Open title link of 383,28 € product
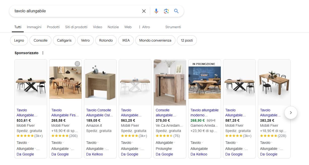 pyautogui.click(x=270, y=113)
